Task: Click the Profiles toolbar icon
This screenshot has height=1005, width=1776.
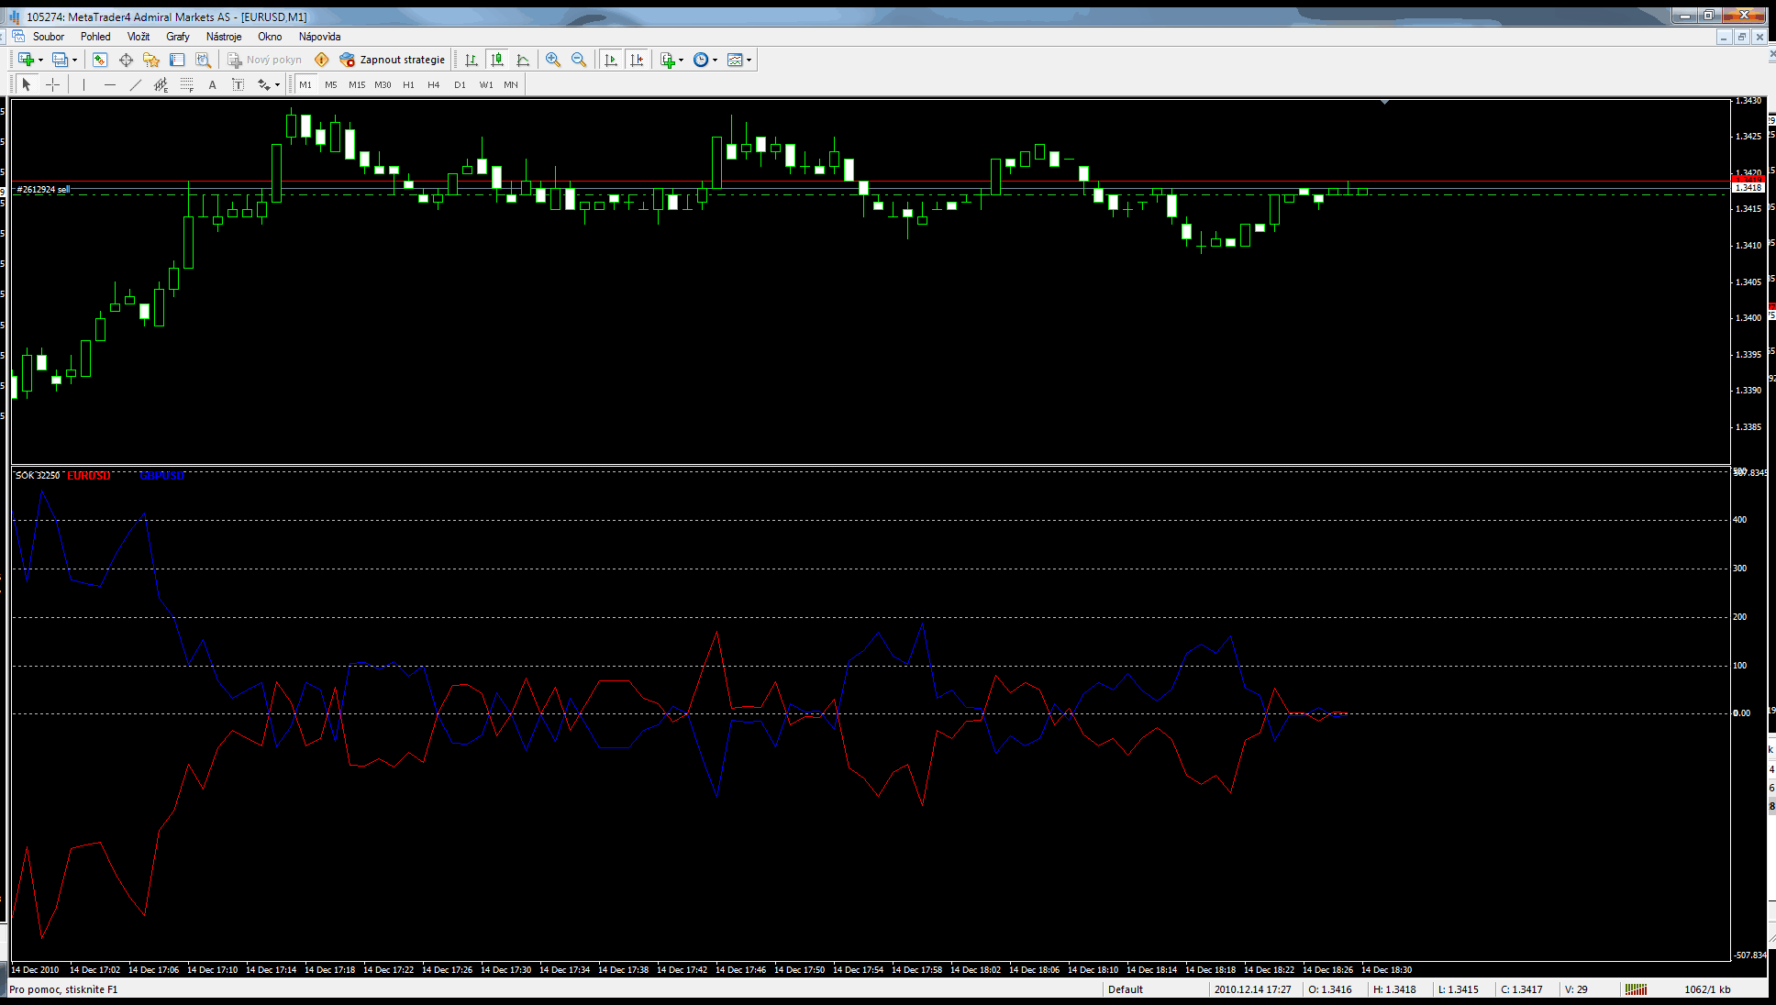Action: (x=60, y=60)
